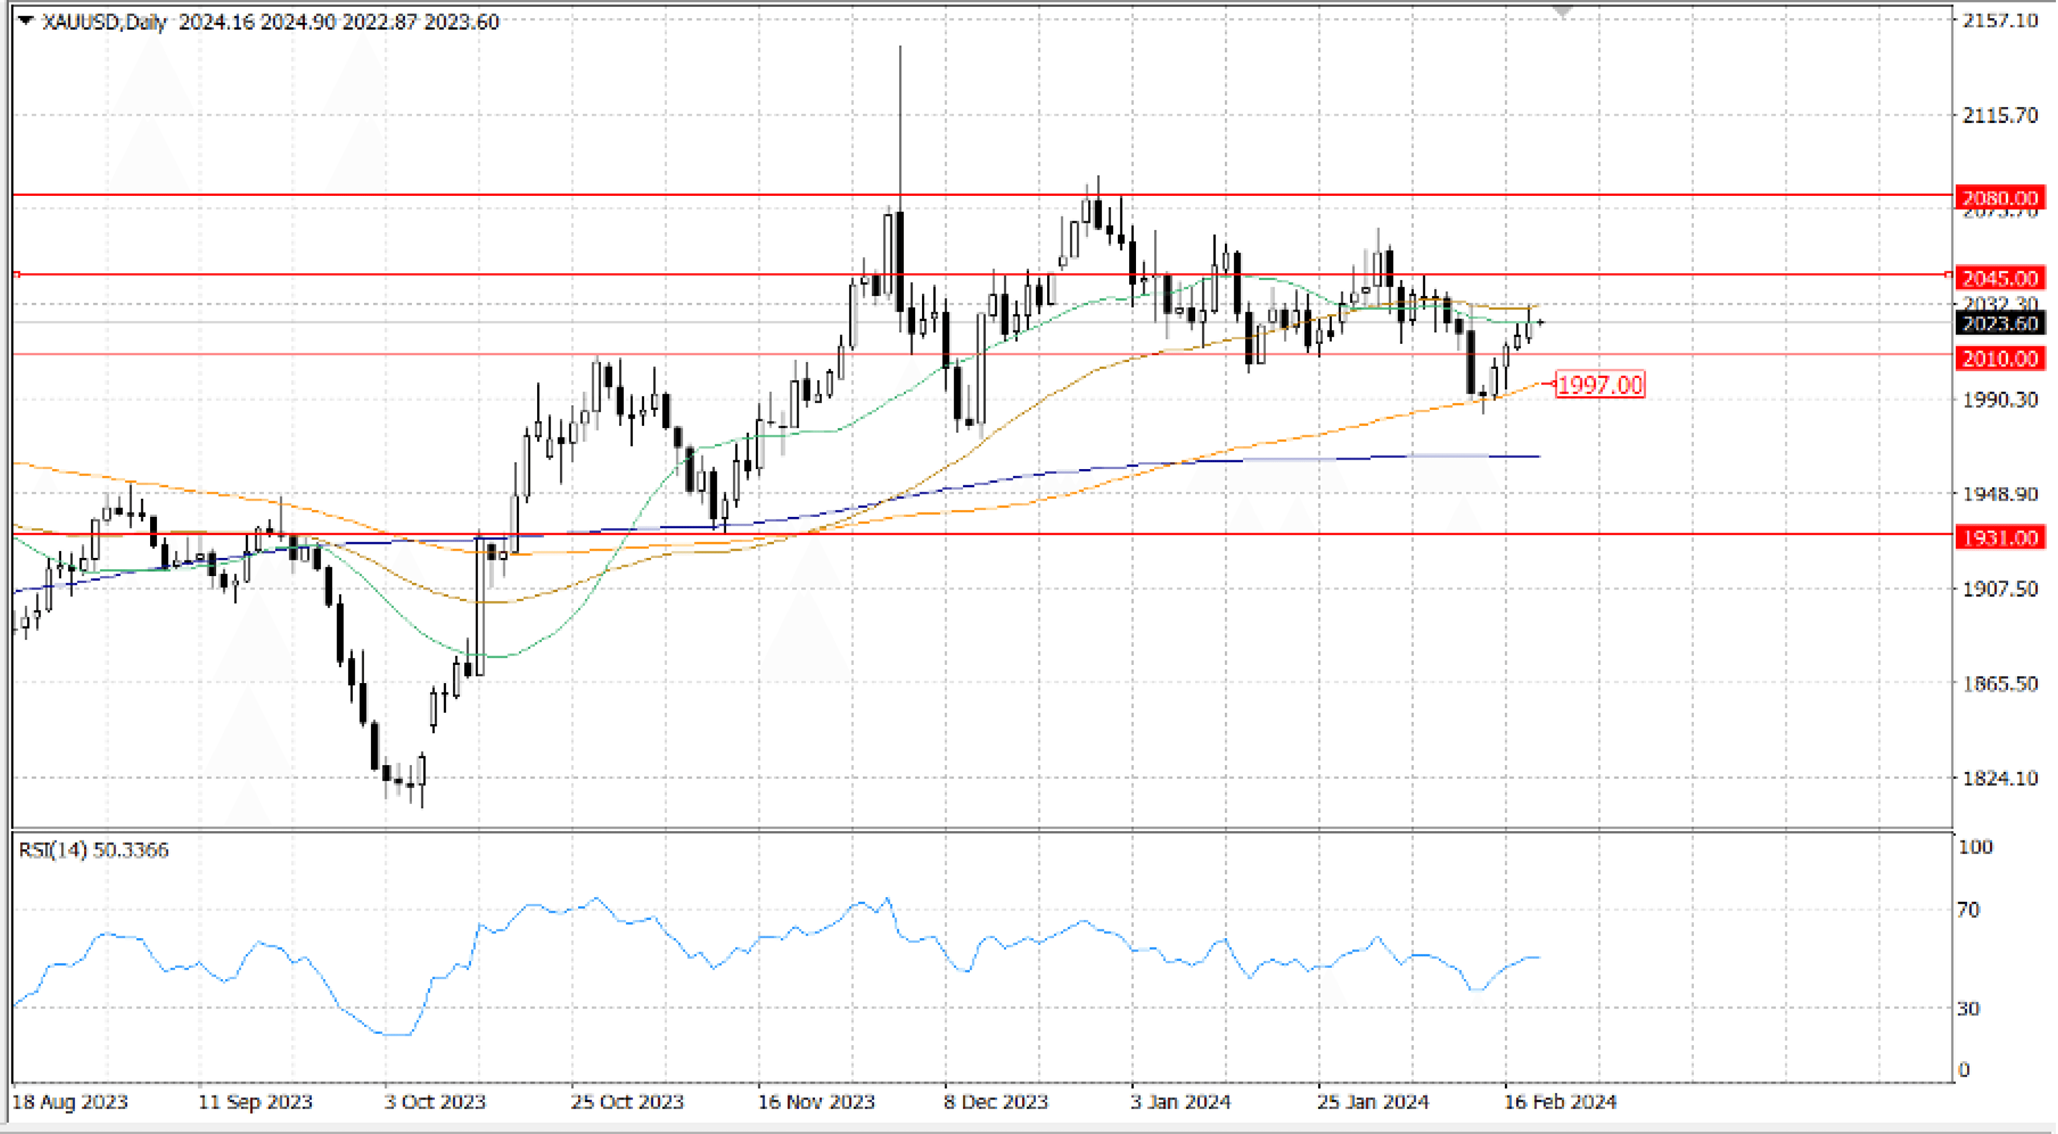Click the 1997.00 arrow price label
This screenshot has height=1134, width=2058.
tap(1599, 385)
